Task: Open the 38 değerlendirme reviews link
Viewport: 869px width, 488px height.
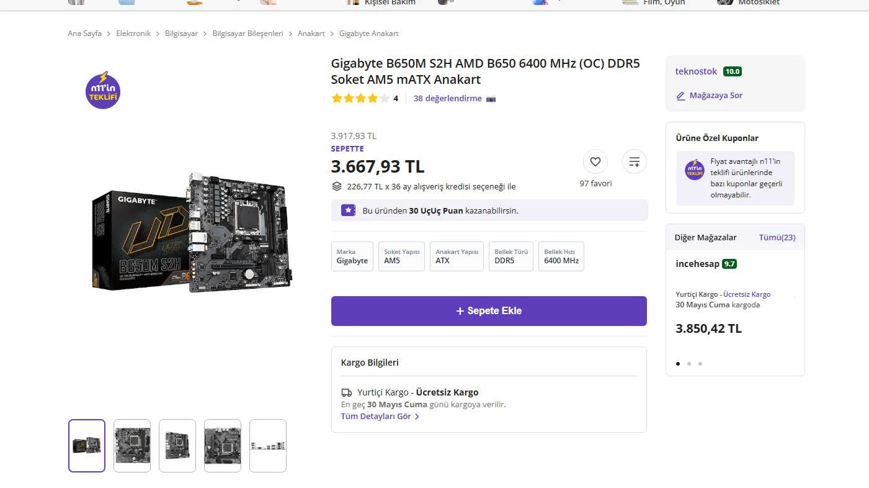Action: tap(447, 98)
